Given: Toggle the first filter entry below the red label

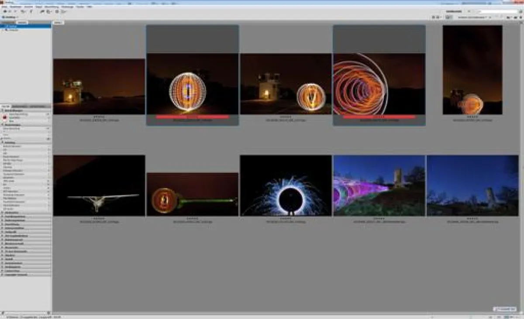Looking at the screenshot, I should 13,121.
